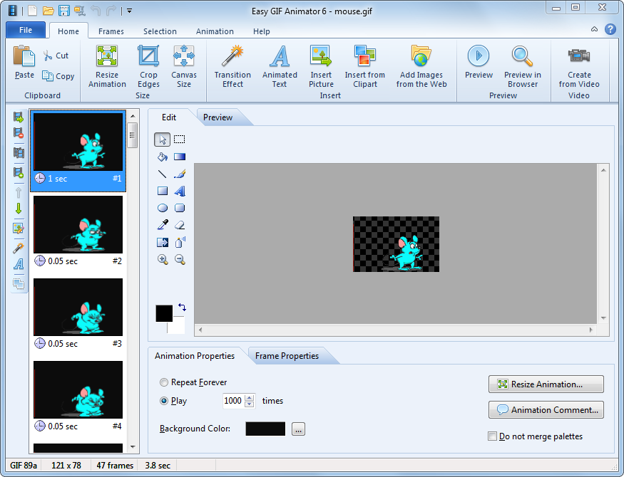Choose the Eyedropper tool

tap(163, 225)
